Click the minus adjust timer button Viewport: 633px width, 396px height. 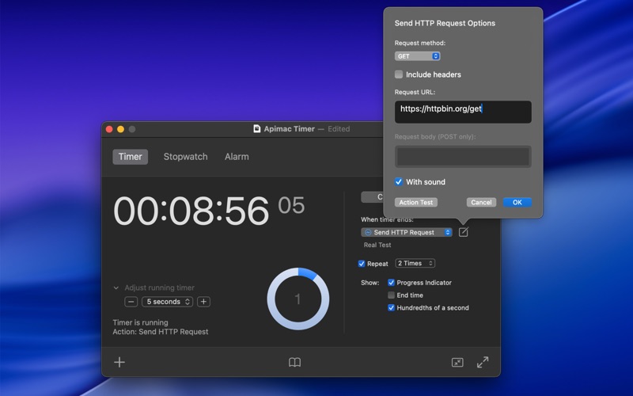[x=131, y=302]
